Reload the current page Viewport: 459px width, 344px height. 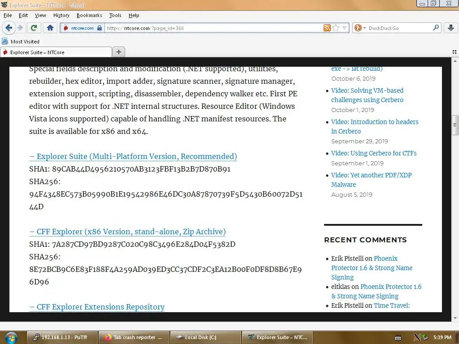point(34,28)
